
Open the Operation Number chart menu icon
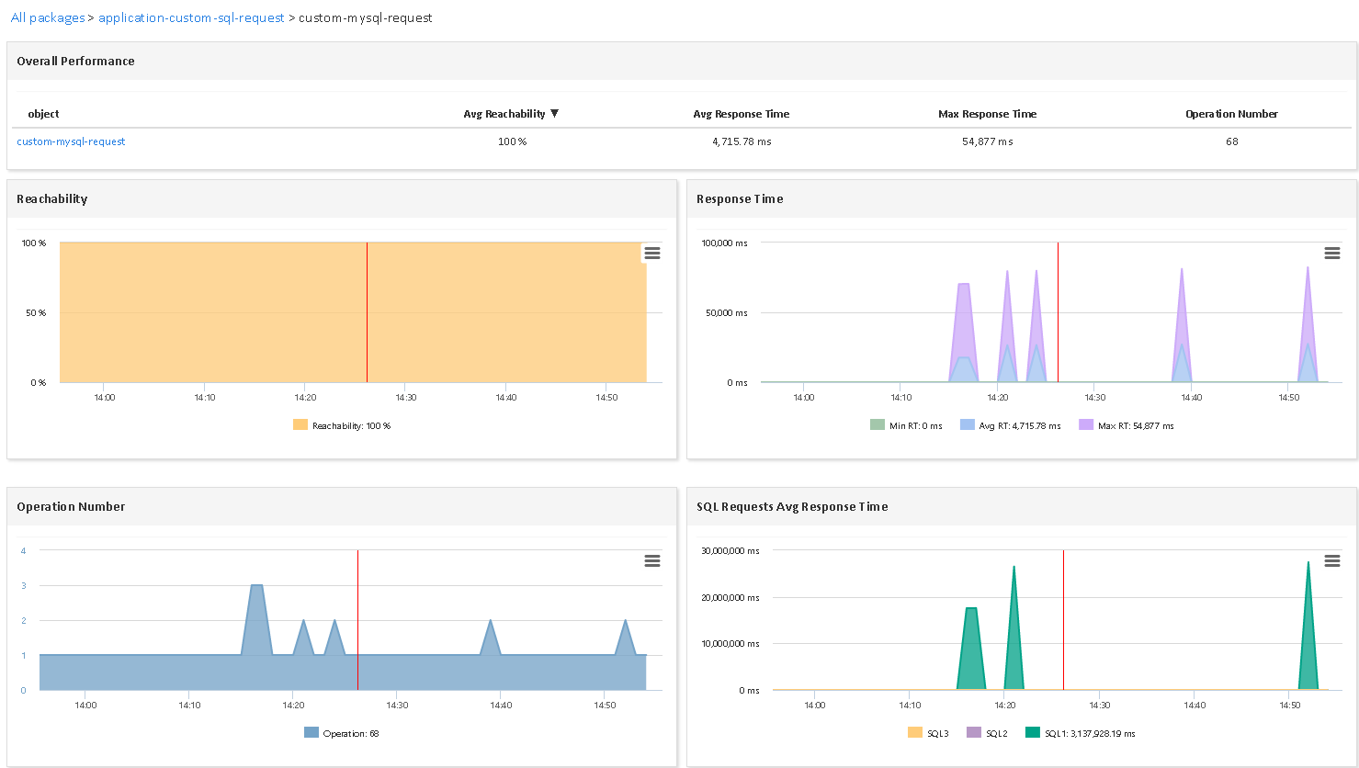pyautogui.click(x=651, y=561)
